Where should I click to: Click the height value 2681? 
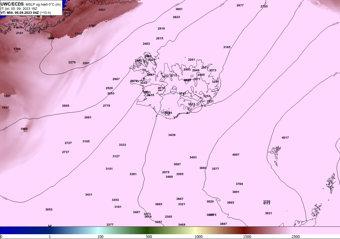coord(88,117)
